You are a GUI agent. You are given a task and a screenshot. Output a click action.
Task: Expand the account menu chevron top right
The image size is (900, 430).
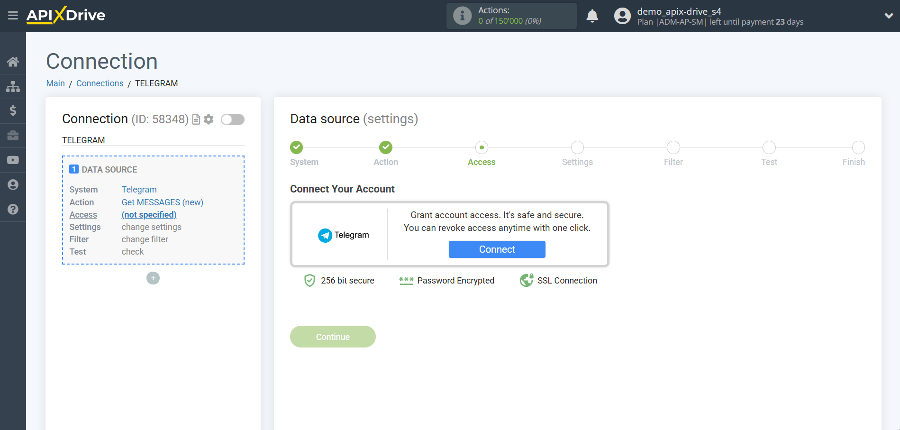pyautogui.click(x=888, y=16)
